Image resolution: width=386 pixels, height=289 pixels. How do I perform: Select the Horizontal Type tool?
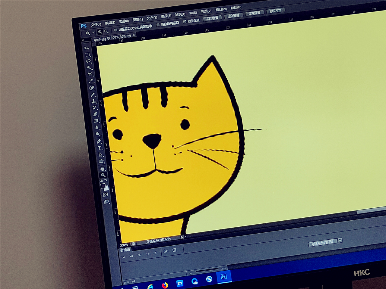(x=100, y=148)
